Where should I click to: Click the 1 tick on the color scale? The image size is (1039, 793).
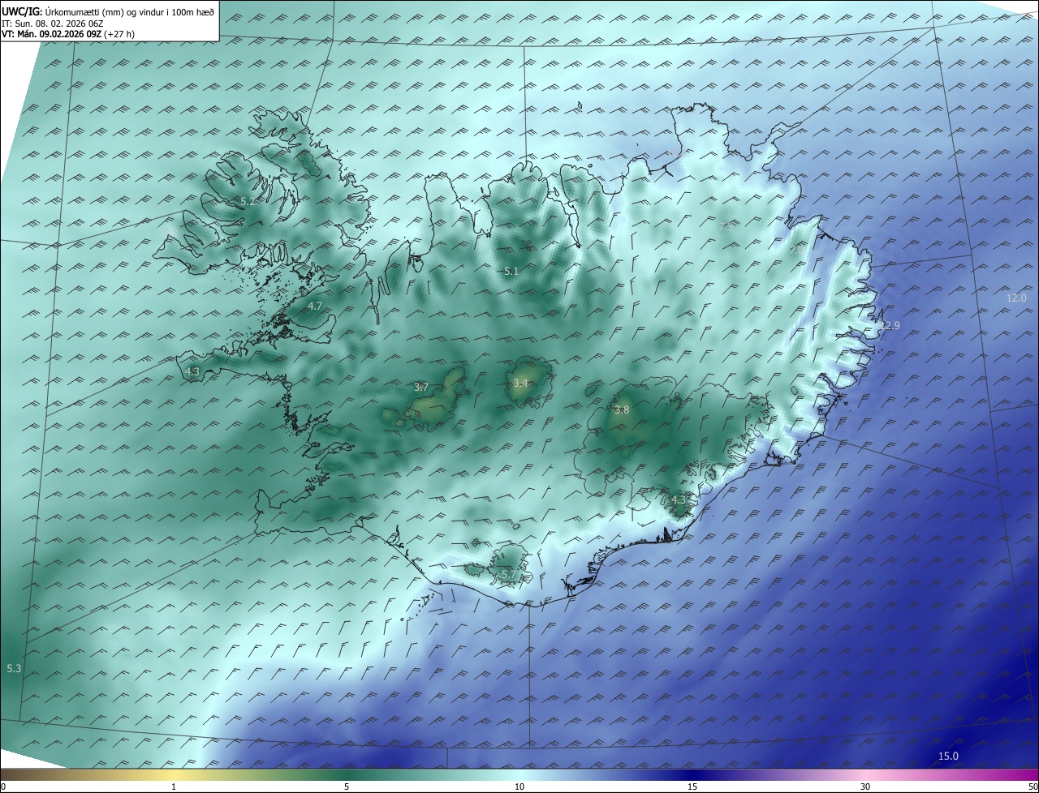(174, 787)
